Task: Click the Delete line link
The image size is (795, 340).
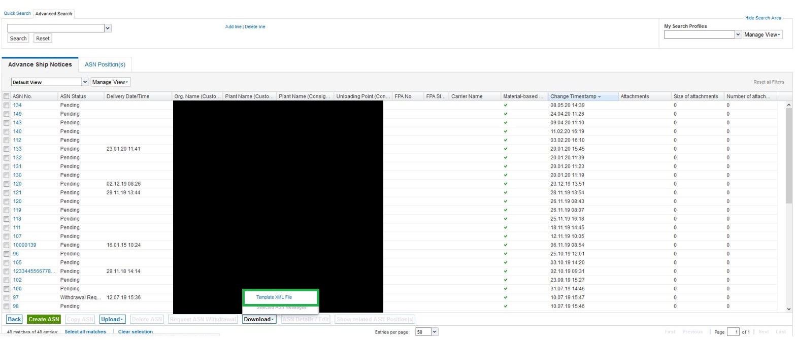Action: tap(255, 26)
